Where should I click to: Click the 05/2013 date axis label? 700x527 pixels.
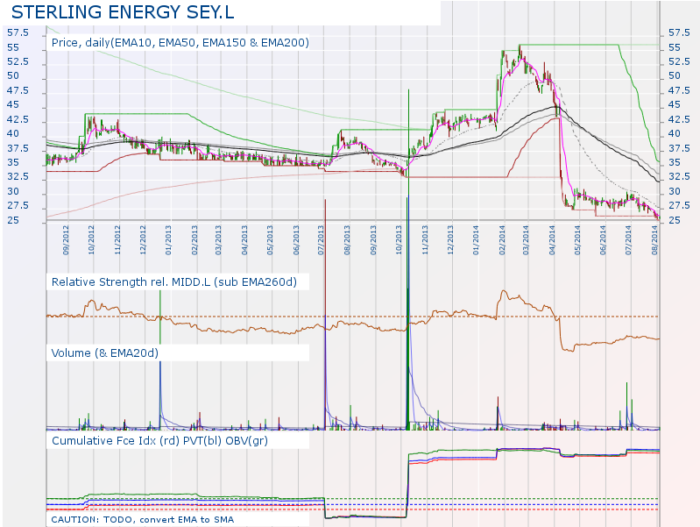(x=270, y=240)
